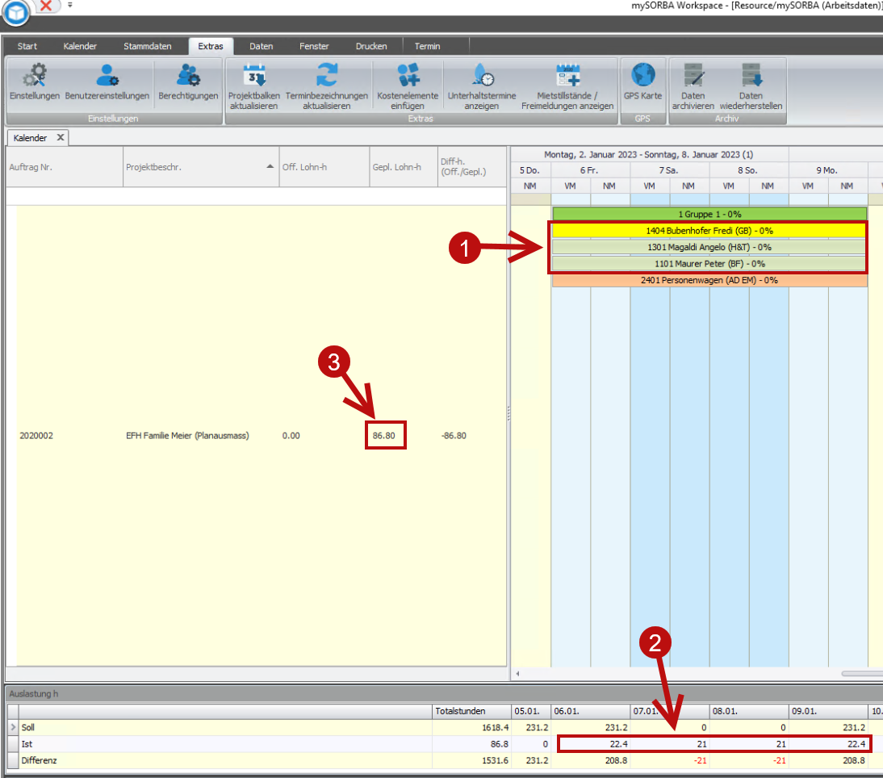Click the Benutzereinstellungen user icon
883x778 pixels.
click(x=107, y=77)
